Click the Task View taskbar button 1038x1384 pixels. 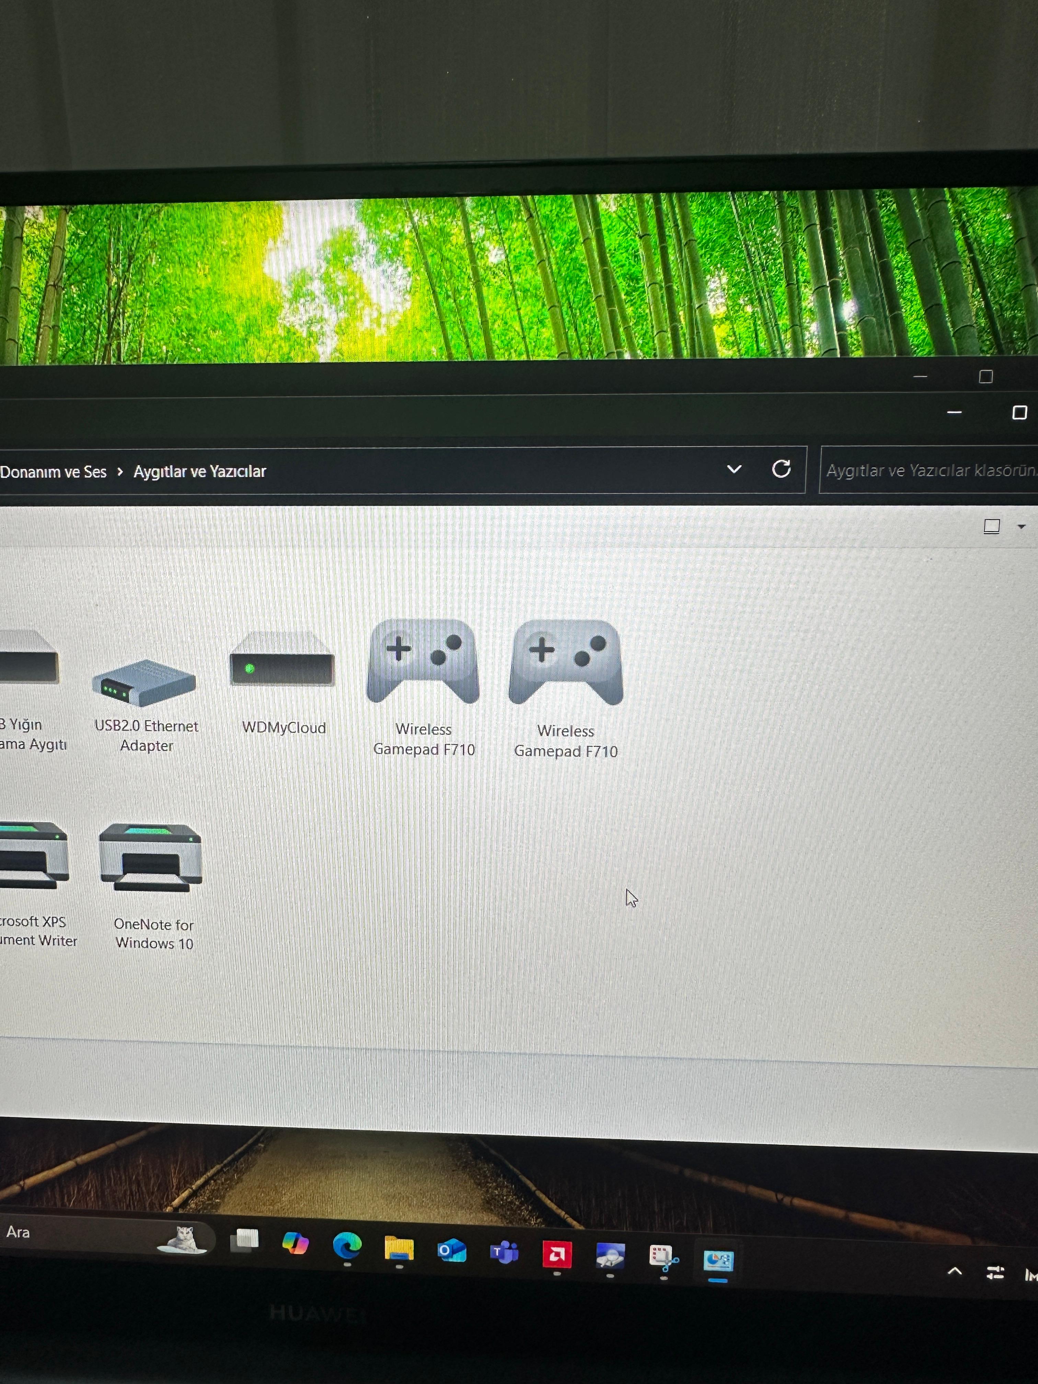(x=245, y=1240)
